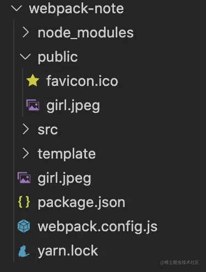Click the webpack-note project name

(x=77, y=9)
